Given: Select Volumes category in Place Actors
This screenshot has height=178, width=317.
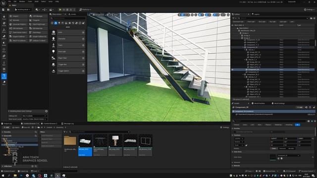Looking at the screenshot, I should point(80,23).
